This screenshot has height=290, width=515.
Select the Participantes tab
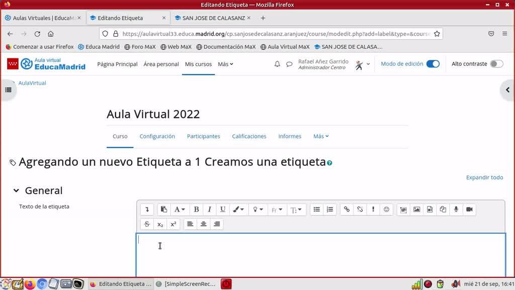point(203,136)
